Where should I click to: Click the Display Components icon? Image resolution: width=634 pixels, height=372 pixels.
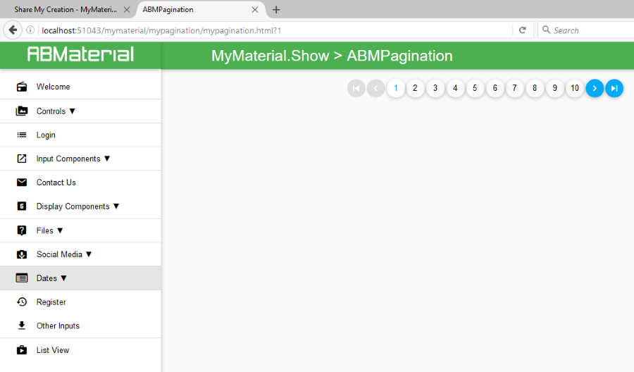[22, 206]
